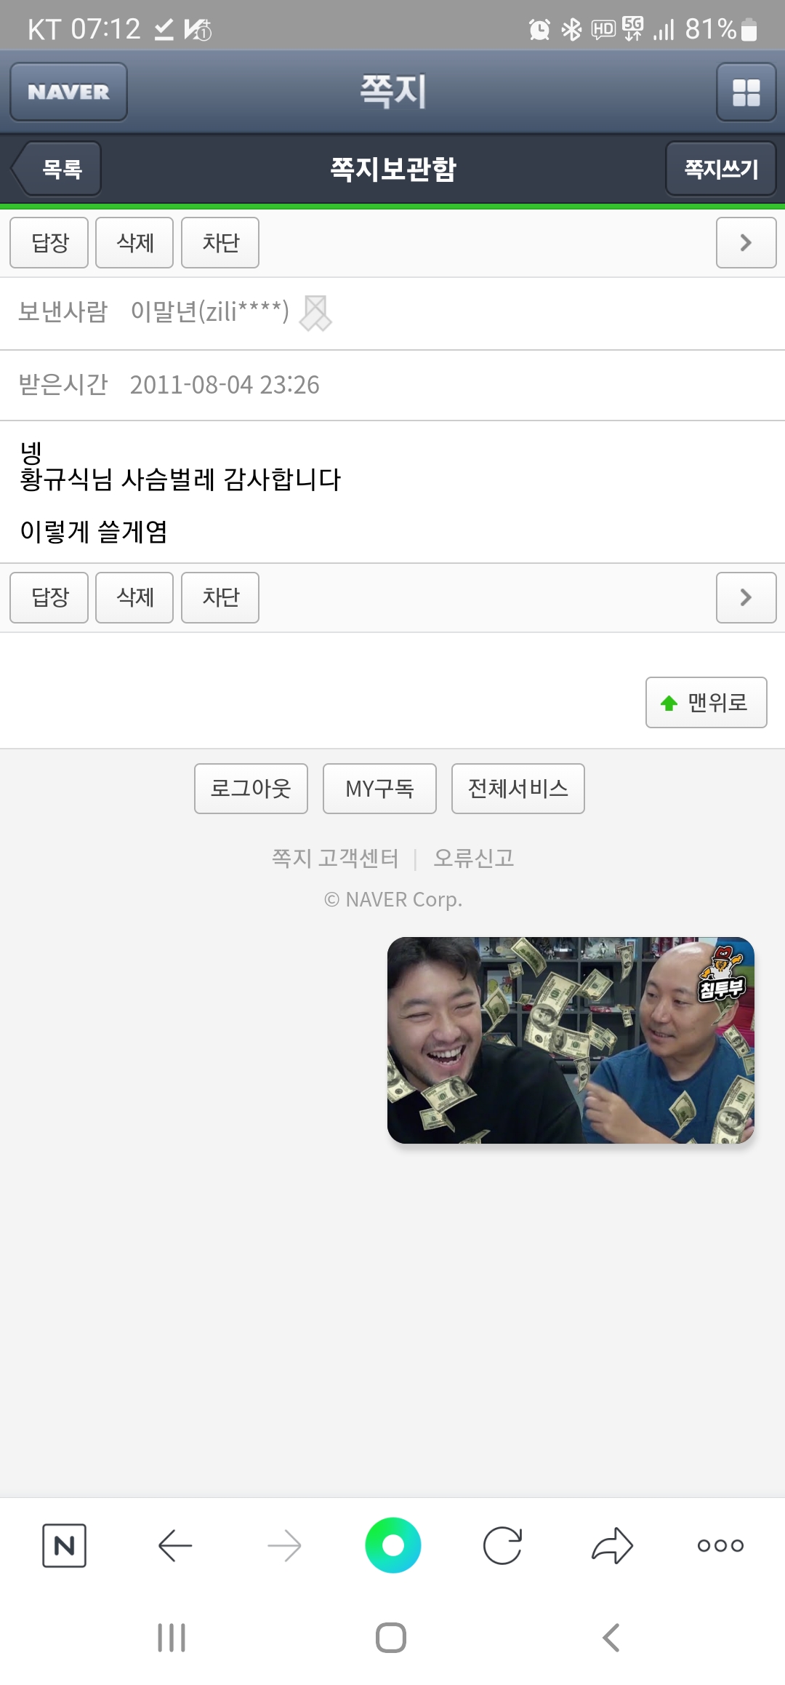
Task: Open the 쪽지 고객센터 link
Action: 335,859
